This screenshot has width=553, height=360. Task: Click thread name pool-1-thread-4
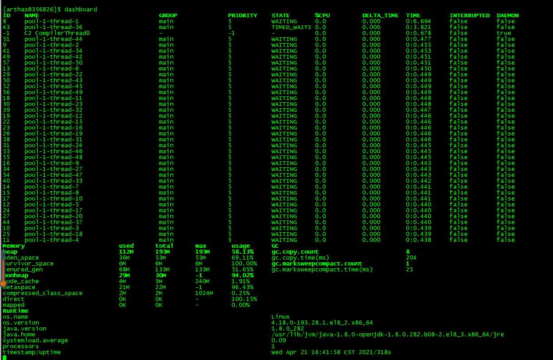click(x=52, y=240)
